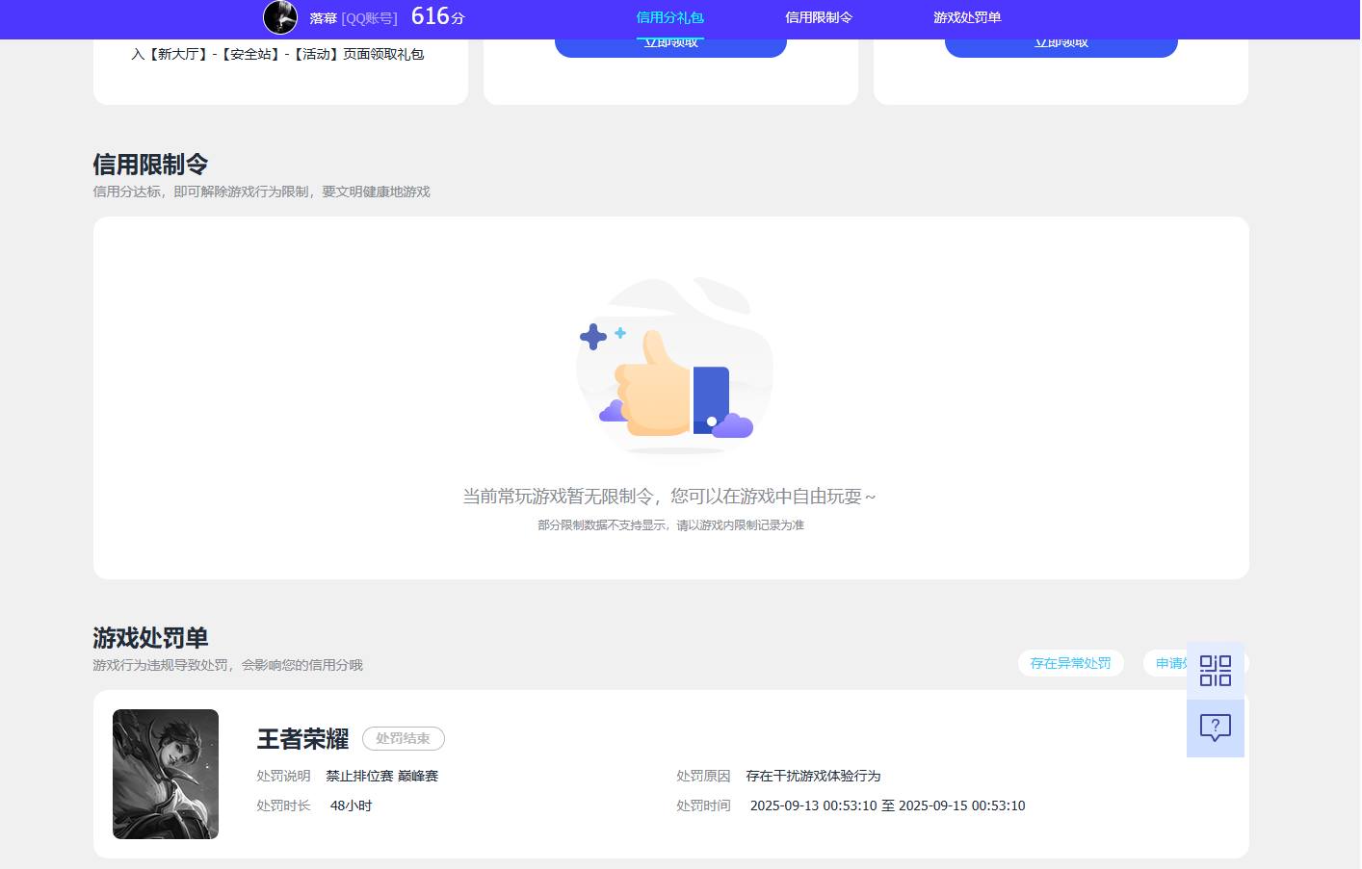Click the 处罚结束 status badge
The width and height of the screenshot is (1362, 869).
pos(403,738)
